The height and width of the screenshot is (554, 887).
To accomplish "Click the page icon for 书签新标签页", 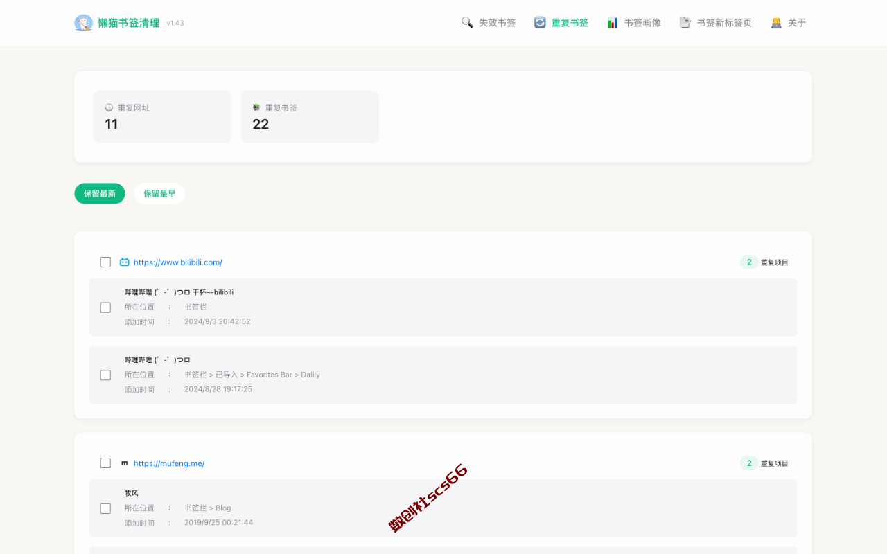I will 685,22.
